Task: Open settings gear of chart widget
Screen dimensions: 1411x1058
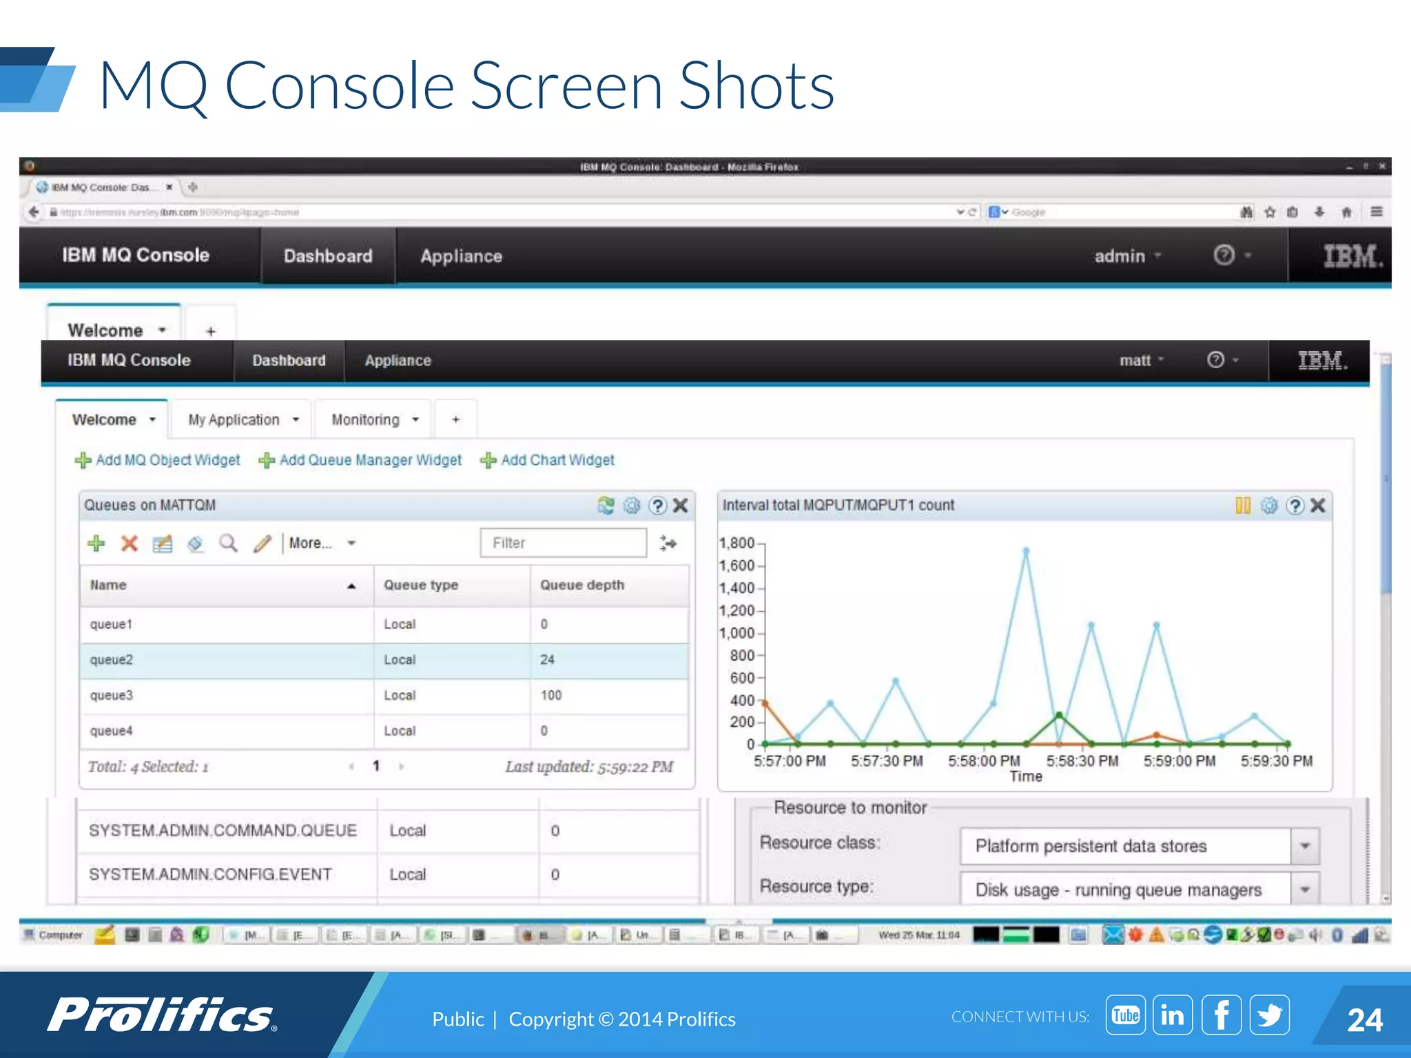Action: [1269, 506]
